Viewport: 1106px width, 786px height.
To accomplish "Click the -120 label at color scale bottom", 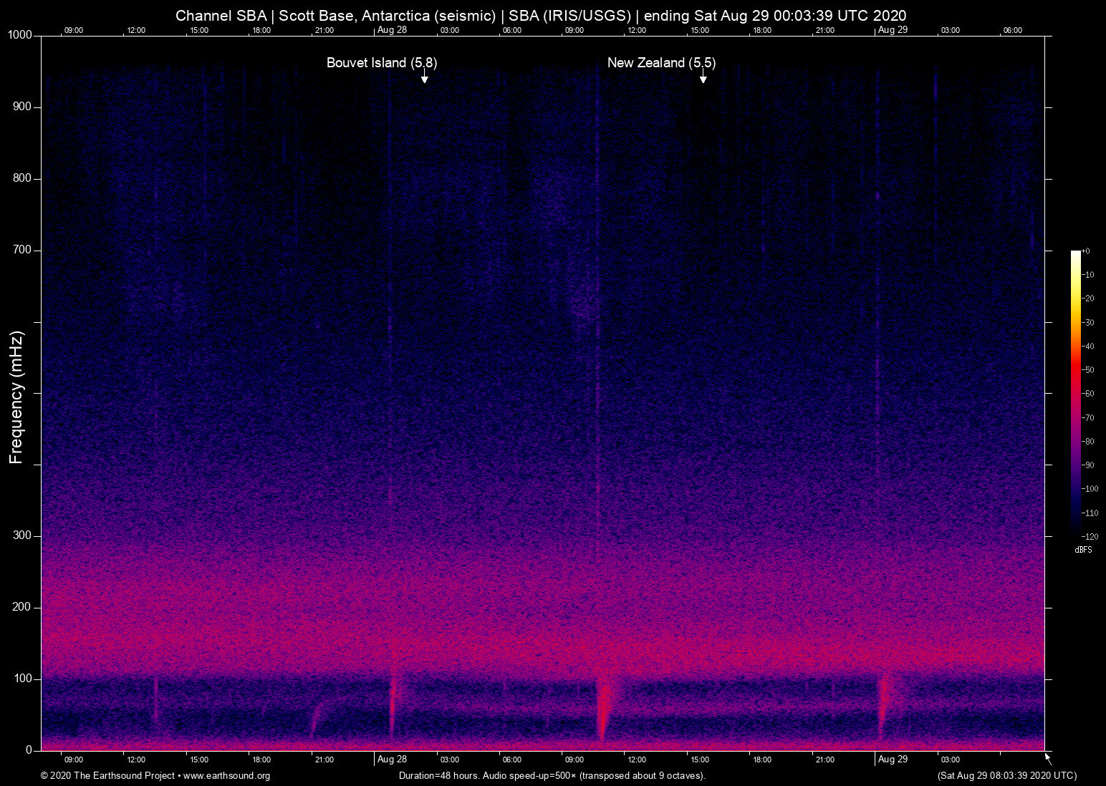I will tap(1089, 536).
